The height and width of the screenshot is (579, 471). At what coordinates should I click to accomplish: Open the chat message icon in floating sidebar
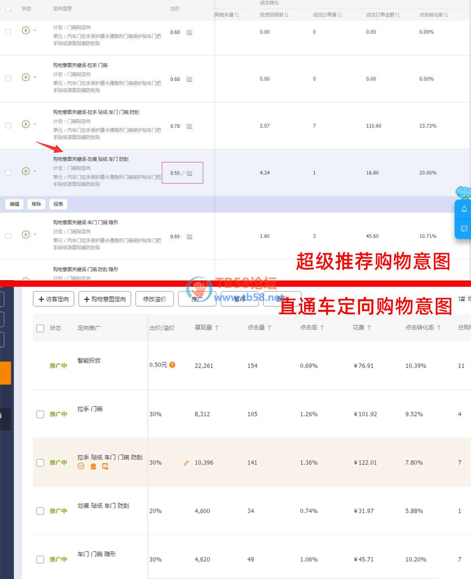tap(464, 229)
